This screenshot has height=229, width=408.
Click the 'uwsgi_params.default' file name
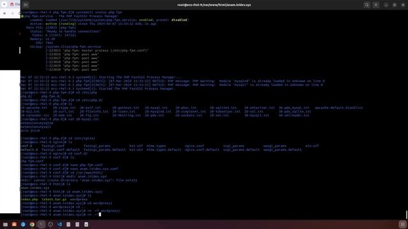[x=282, y=150]
